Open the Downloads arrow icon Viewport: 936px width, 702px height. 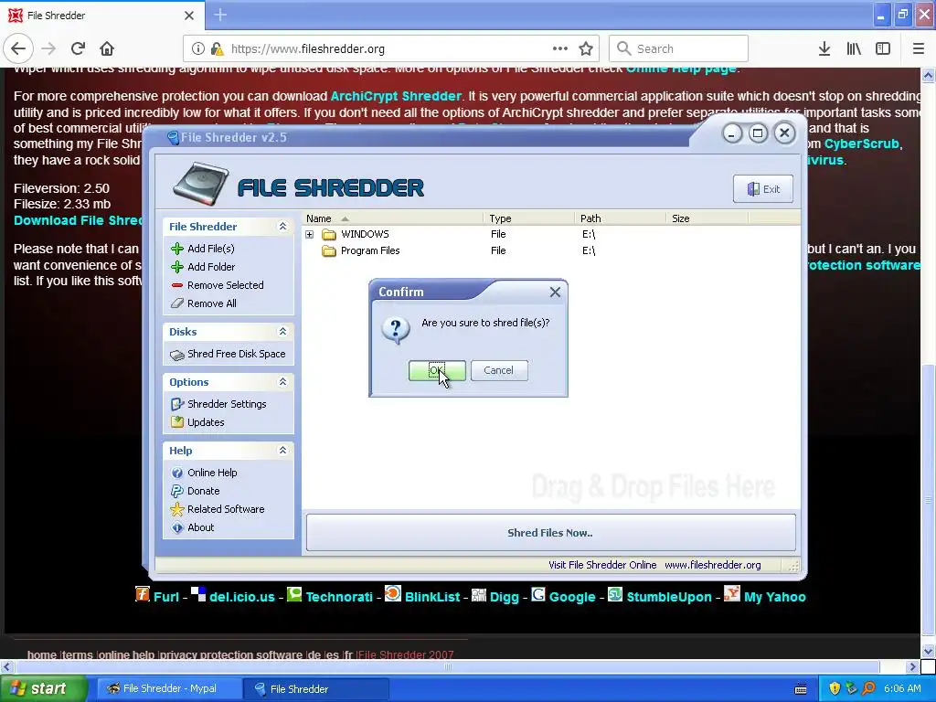(x=824, y=49)
